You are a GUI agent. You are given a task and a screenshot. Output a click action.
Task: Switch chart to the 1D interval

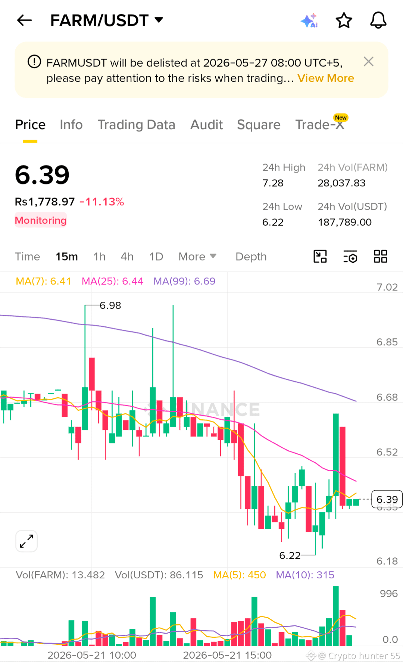156,257
